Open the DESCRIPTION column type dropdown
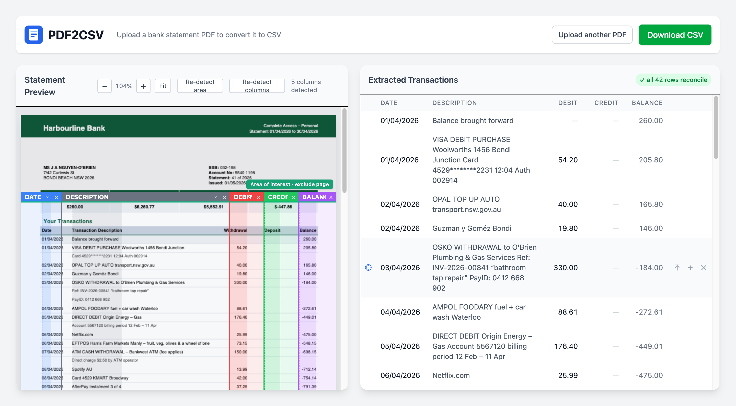 click(215, 197)
